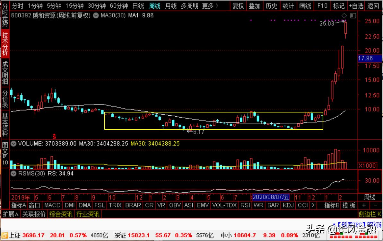Viewport: 383px width, 241px height.
Task: Click the 复权 price adjustment icon
Action: click(238, 6)
